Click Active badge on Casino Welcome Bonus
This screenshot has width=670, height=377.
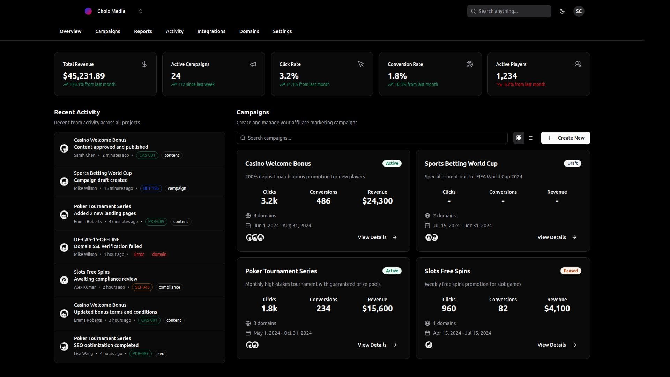pyautogui.click(x=392, y=163)
